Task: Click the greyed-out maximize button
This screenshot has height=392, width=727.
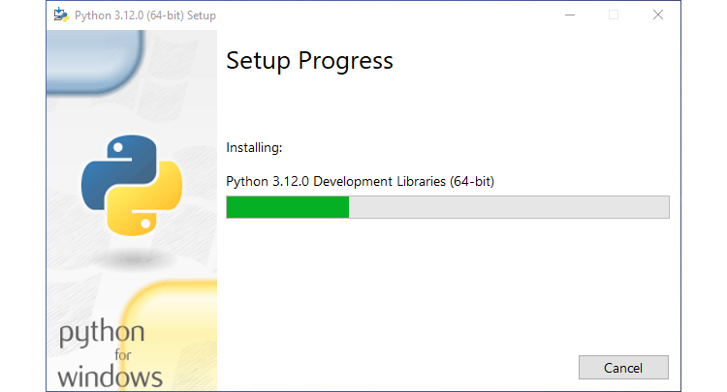Action: point(614,15)
